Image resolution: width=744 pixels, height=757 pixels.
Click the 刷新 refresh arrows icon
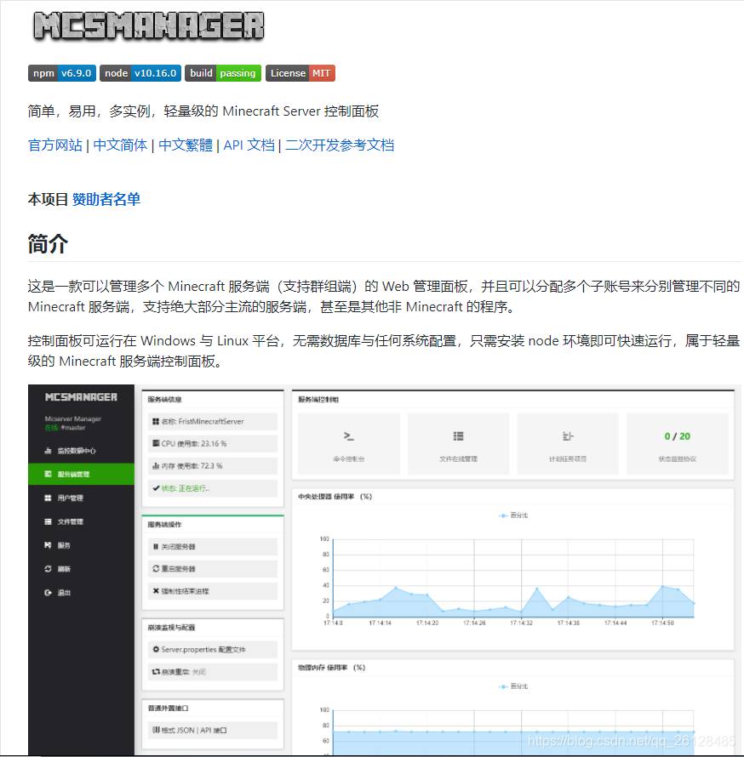(x=48, y=569)
